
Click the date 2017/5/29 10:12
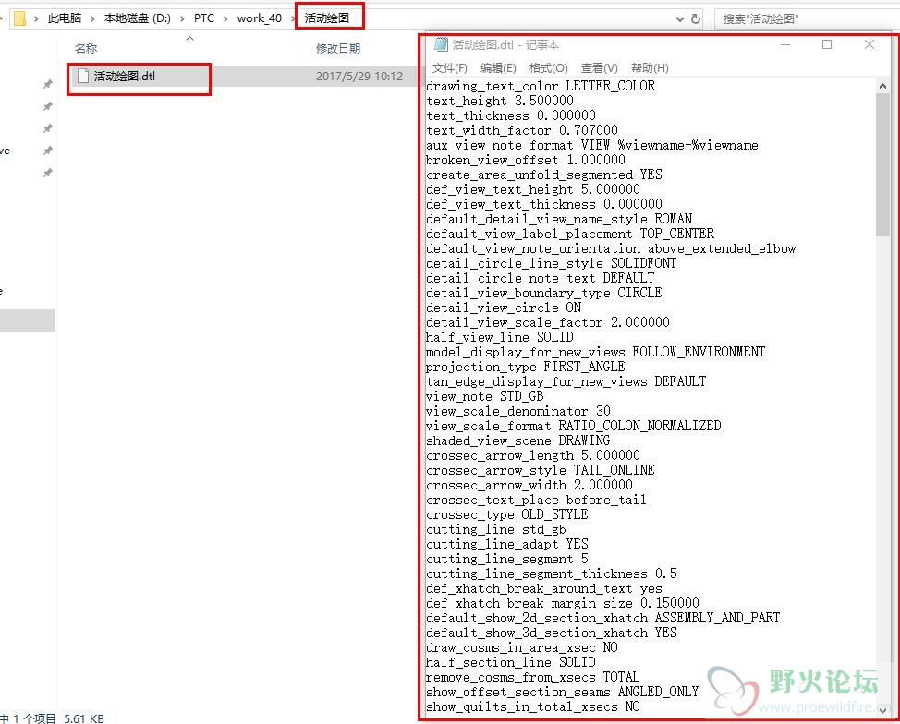point(359,77)
